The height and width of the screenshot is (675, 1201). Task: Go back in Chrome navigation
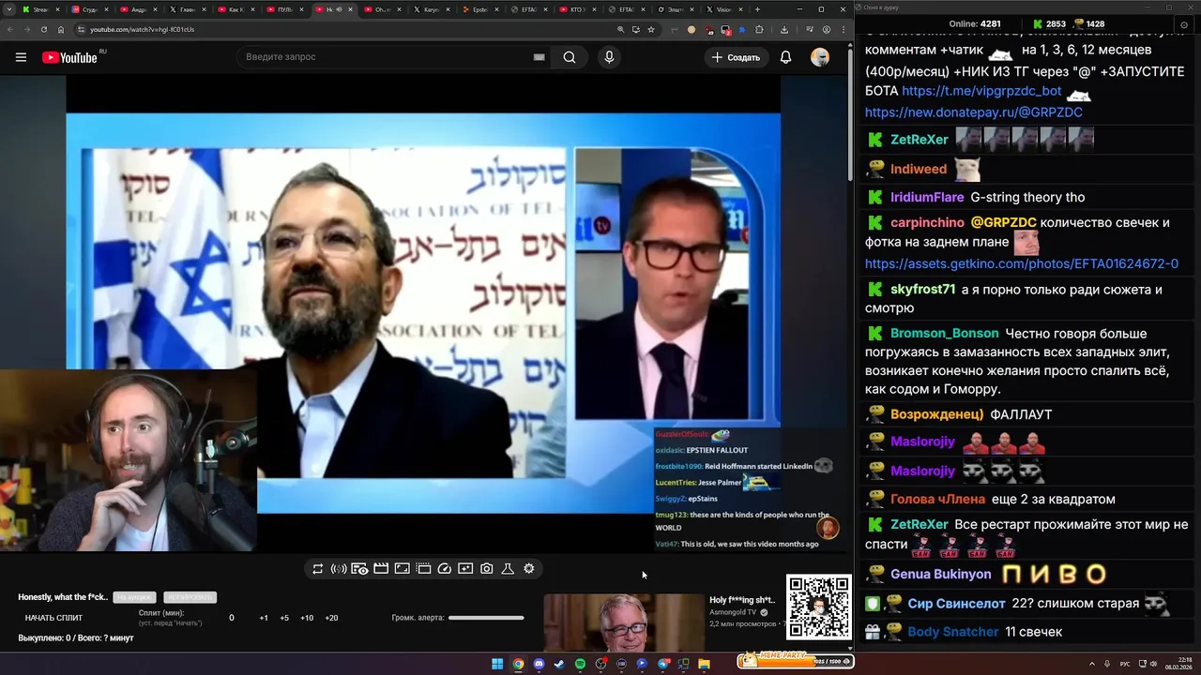click(10, 29)
